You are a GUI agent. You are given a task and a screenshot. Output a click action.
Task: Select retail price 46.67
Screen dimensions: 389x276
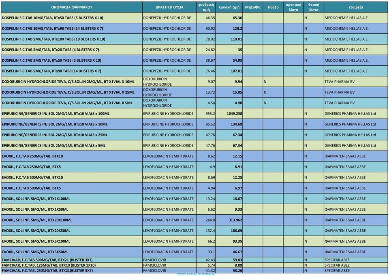point(237,252)
